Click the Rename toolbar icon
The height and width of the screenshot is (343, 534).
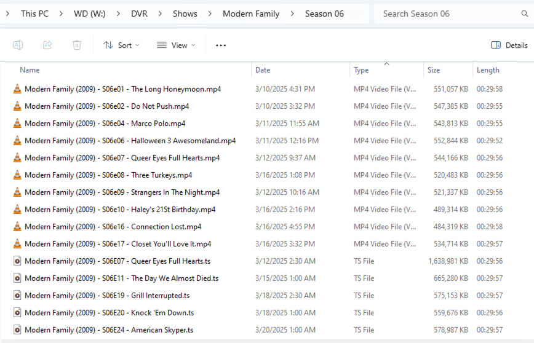pyautogui.click(x=18, y=45)
